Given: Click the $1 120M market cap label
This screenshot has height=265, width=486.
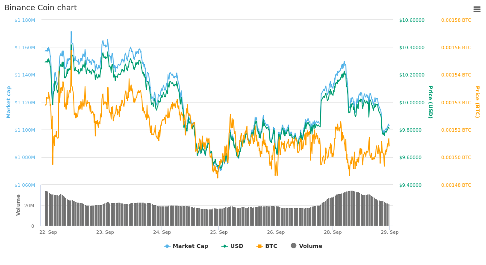Looking at the screenshot, I should point(25,103).
